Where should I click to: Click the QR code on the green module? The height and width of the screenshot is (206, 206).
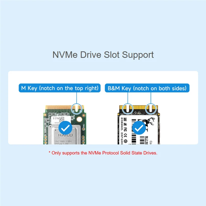(x=61, y=119)
